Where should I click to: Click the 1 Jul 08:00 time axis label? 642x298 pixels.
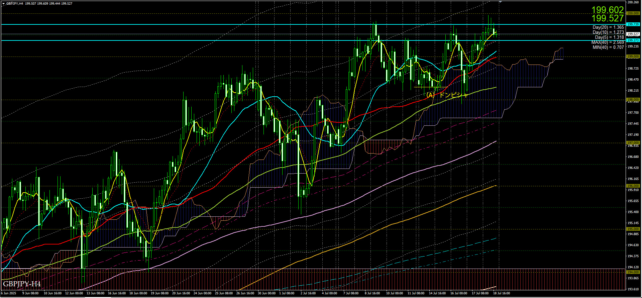coord(287,293)
